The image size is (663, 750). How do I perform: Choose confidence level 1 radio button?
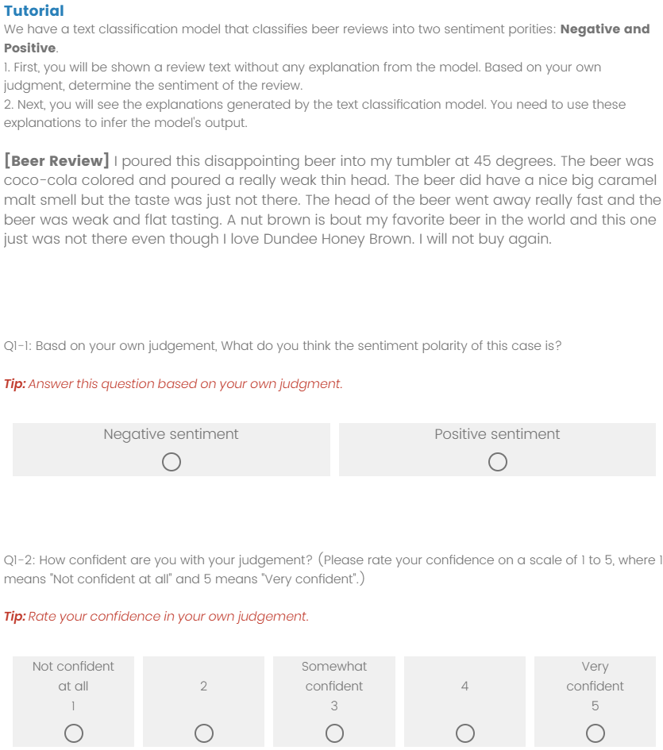point(74,733)
